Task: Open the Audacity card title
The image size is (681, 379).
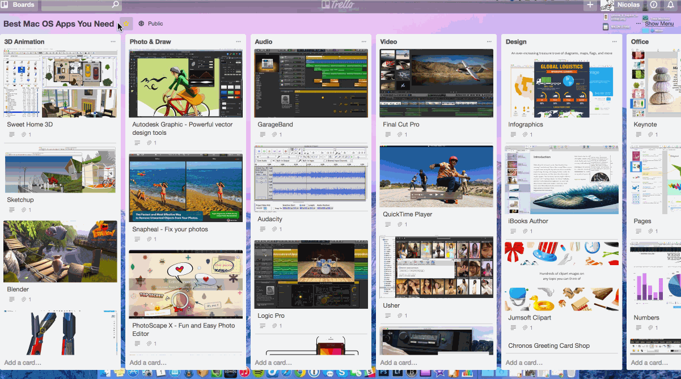Action: click(270, 219)
